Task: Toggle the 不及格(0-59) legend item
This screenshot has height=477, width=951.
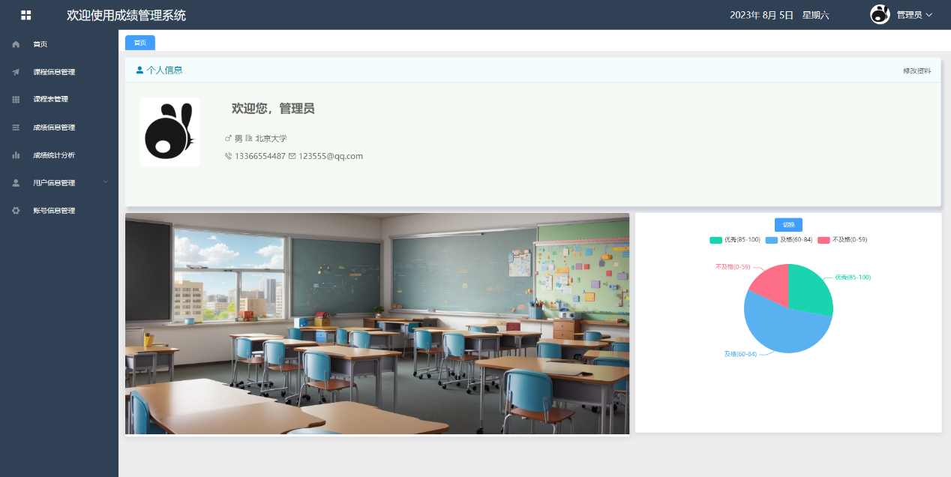Action: [x=842, y=240]
